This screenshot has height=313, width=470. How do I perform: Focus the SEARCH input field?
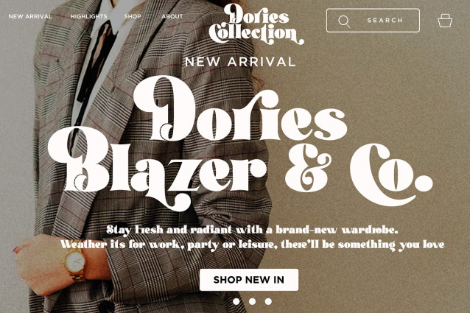click(373, 21)
